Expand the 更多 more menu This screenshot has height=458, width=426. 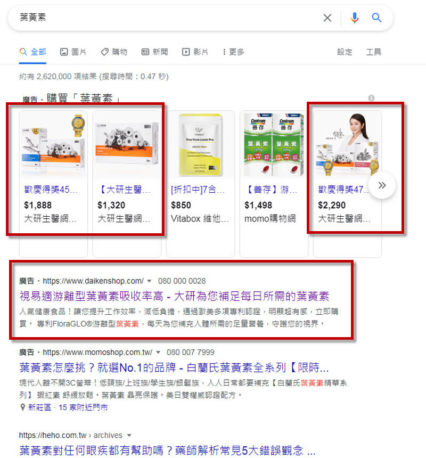(233, 52)
